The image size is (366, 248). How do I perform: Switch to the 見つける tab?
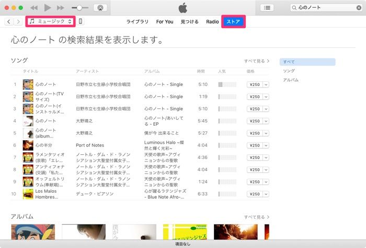click(x=189, y=22)
